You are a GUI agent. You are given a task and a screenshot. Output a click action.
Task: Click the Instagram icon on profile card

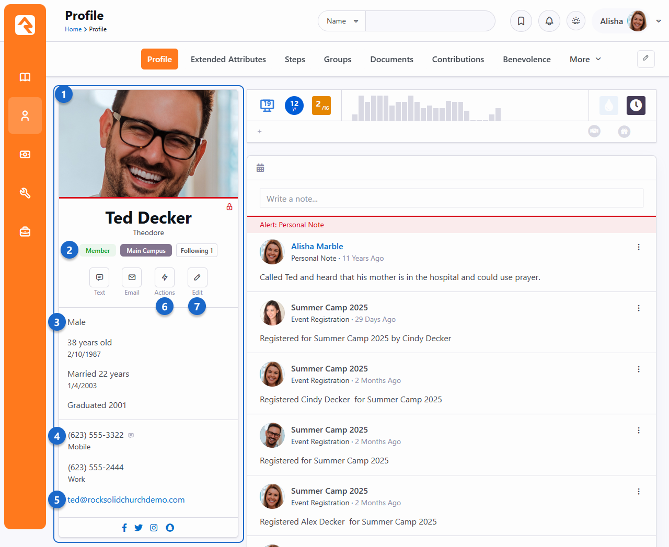tap(154, 528)
